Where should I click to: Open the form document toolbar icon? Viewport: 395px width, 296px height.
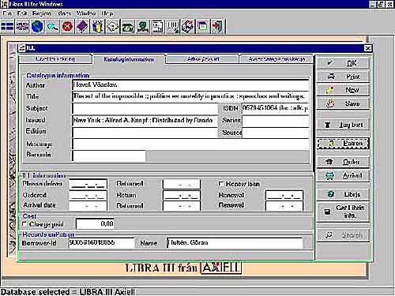tap(158, 27)
